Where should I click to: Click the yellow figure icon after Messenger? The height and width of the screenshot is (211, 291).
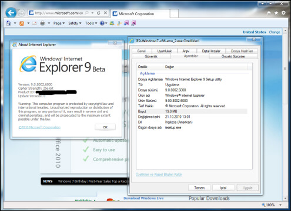(119, 23)
